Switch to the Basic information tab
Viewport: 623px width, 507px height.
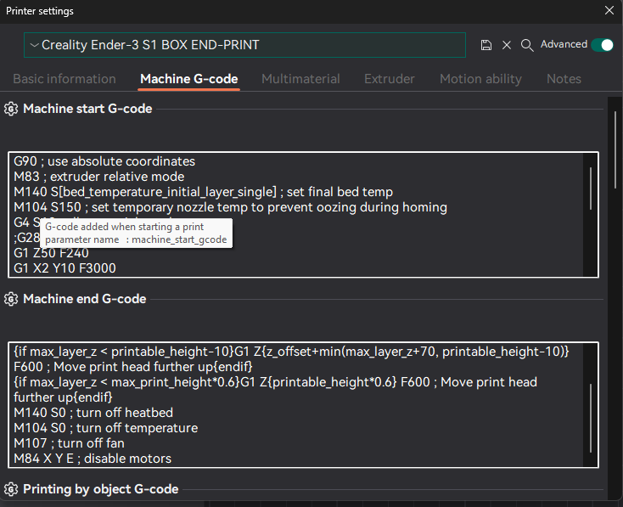[65, 79]
